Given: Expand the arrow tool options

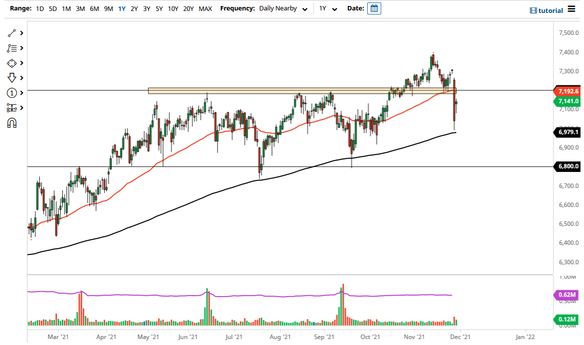Looking at the screenshot, I should (20, 78).
